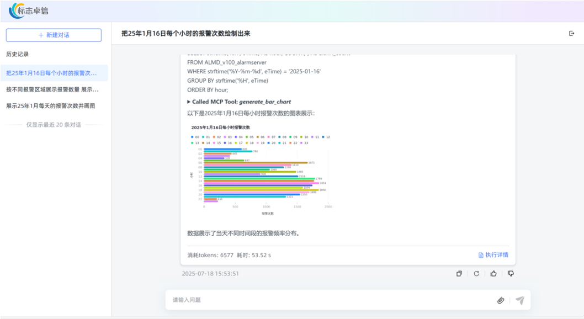This screenshot has width=584, height=319.
Task: Start a new conversation with 新建对话
Action: pos(54,35)
